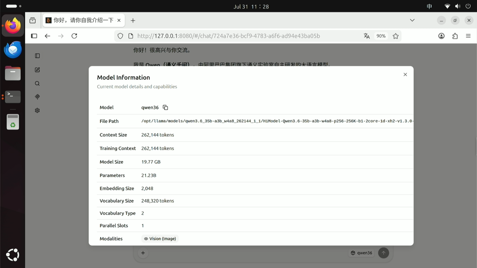477x268 pixels.
Task: Open settings gear in the chat sidebar
Action: (x=37, y=110)
